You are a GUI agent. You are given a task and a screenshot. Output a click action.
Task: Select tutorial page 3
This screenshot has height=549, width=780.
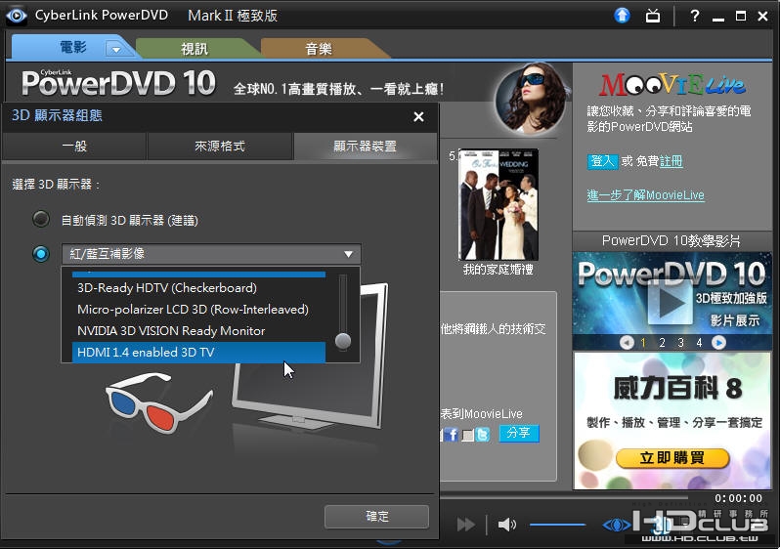click(680, 343)
